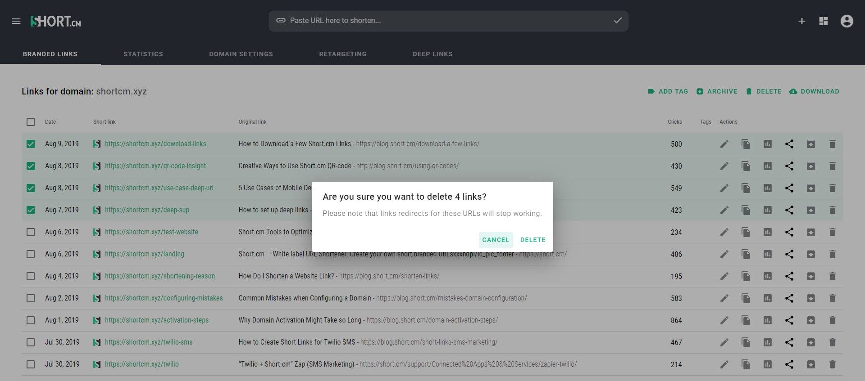
Task: Switch to Deep Links tab
Action: (432, 54)
